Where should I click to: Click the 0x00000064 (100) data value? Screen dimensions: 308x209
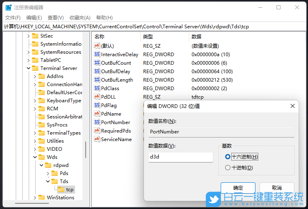pos(212,71)
